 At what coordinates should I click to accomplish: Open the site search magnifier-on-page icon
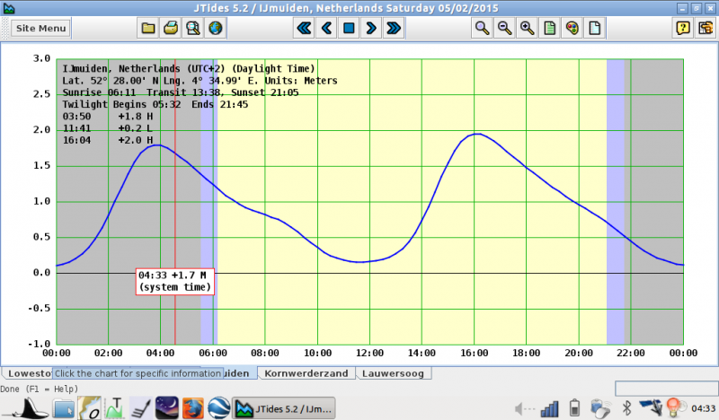[x=192, y=28]
